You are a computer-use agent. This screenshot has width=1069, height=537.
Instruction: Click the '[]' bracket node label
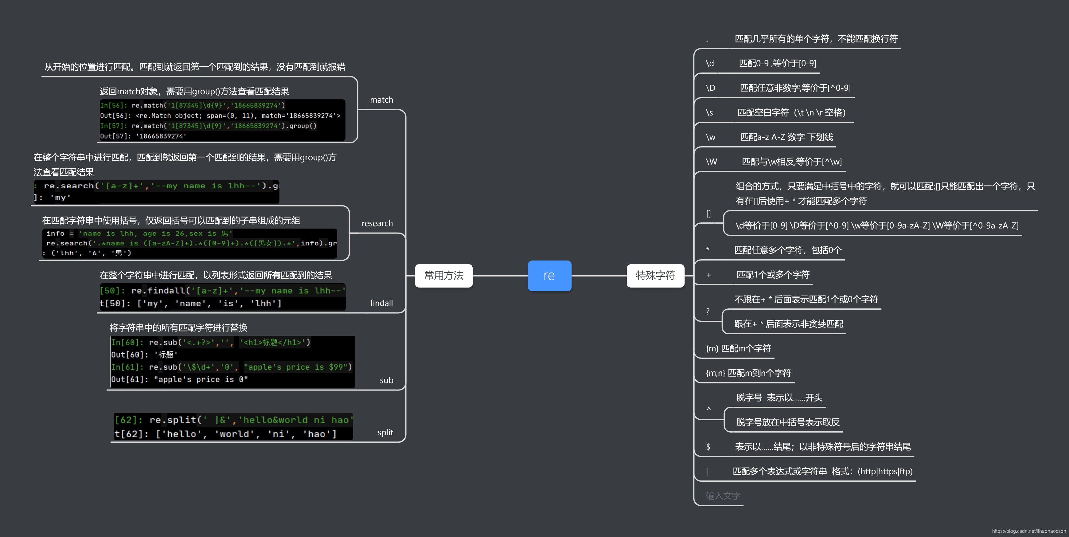[x=709, y=214]
